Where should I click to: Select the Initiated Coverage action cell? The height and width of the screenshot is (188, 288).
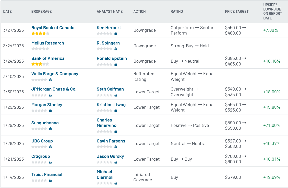click(x=143, y=177)
